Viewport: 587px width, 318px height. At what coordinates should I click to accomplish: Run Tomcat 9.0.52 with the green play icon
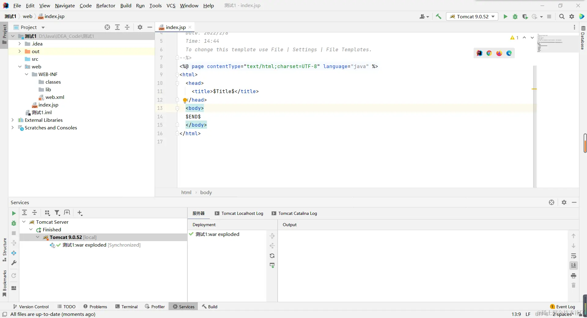(x=505, y=16)
